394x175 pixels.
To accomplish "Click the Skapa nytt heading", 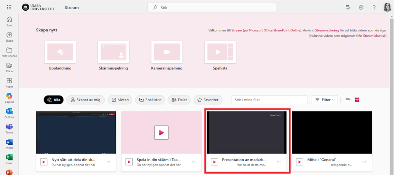I will [47, 30].
